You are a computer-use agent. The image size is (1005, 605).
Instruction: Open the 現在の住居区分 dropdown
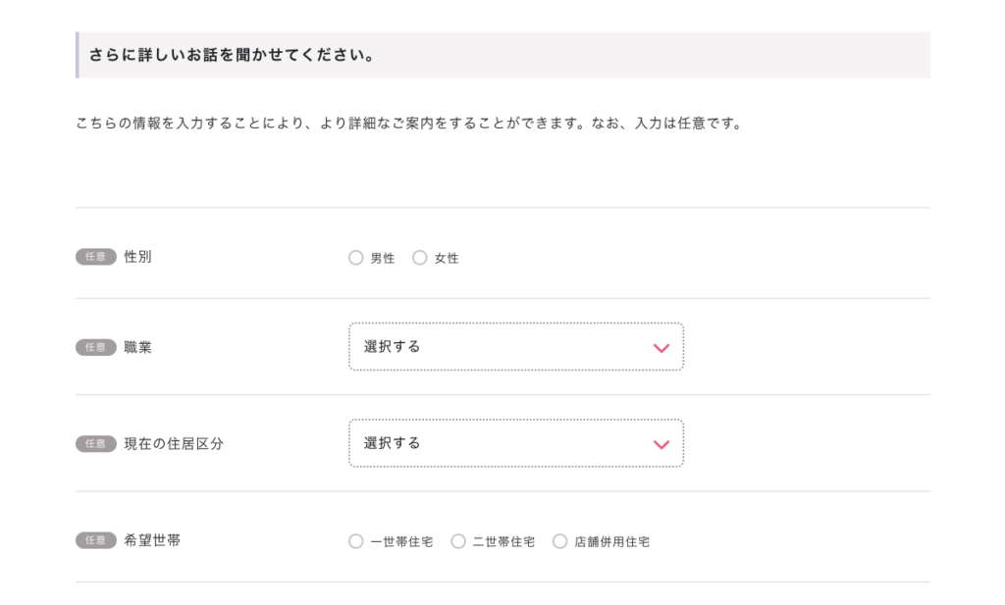[x=516, y=443]
